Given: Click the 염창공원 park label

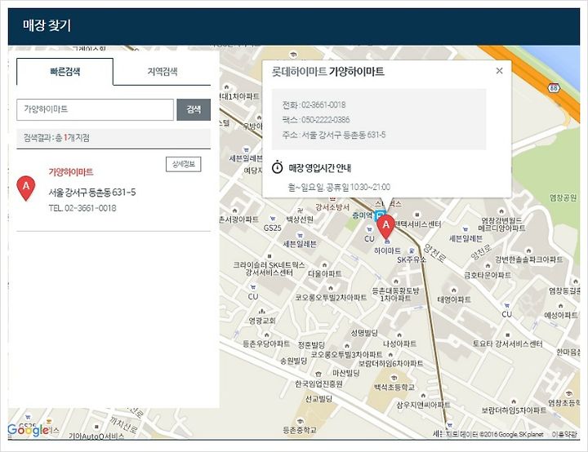Looking at the screenshot, I should coord(563,197).
